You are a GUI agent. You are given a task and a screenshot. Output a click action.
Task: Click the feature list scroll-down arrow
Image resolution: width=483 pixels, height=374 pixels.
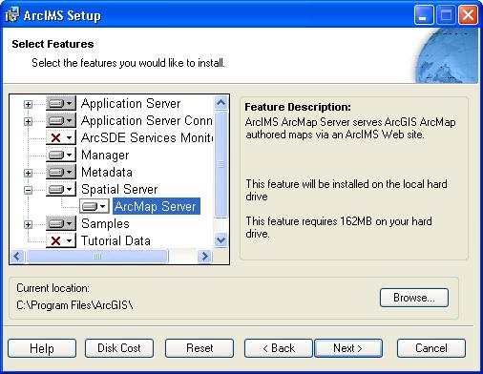(x=220, y=239)
